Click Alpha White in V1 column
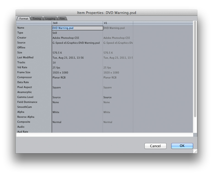 tap(107, 112)
